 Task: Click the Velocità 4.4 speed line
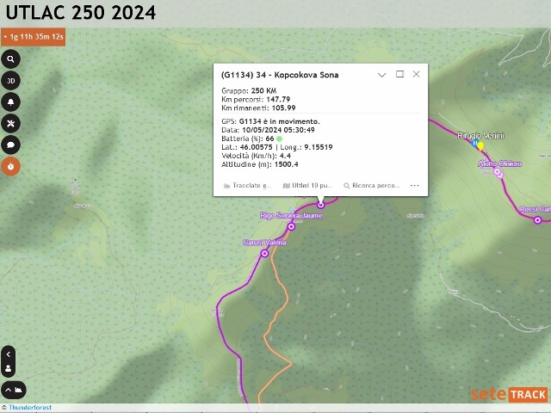(x=256, y=156)
